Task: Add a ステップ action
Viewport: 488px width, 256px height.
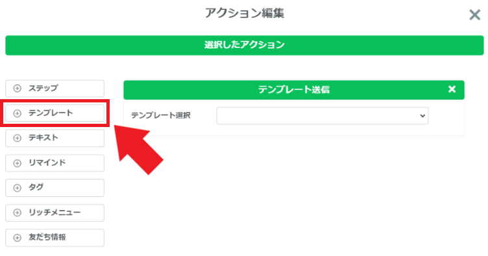Action: [55, 88]
